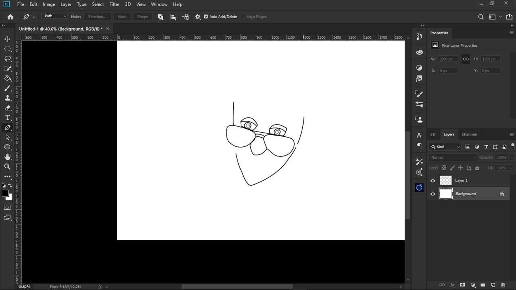Open the Fill dropdown arrow
The width and height of the screenshot is (516, 290).
[x=512, y=168]
